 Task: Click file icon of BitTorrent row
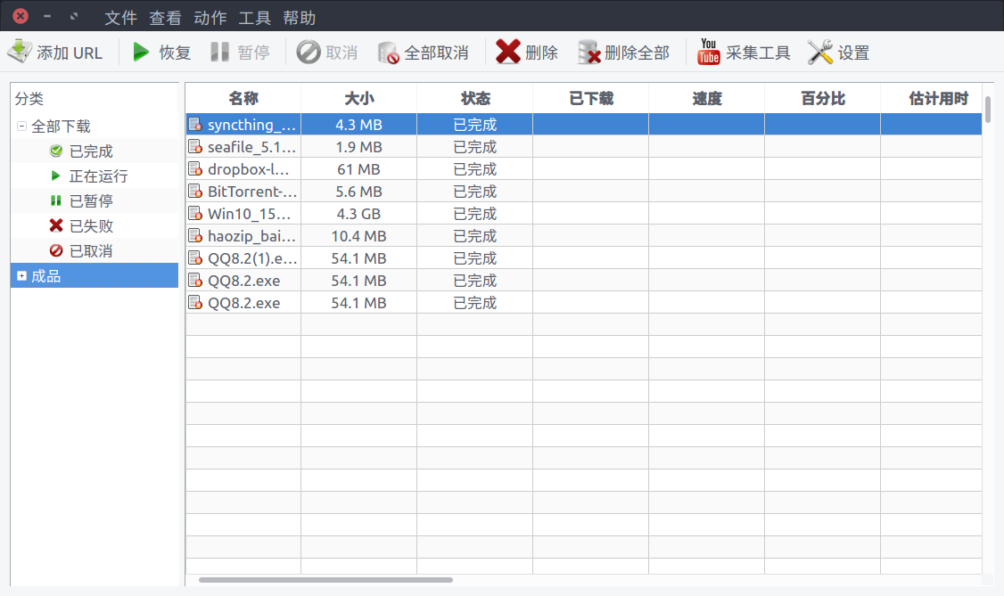point(195,192)
